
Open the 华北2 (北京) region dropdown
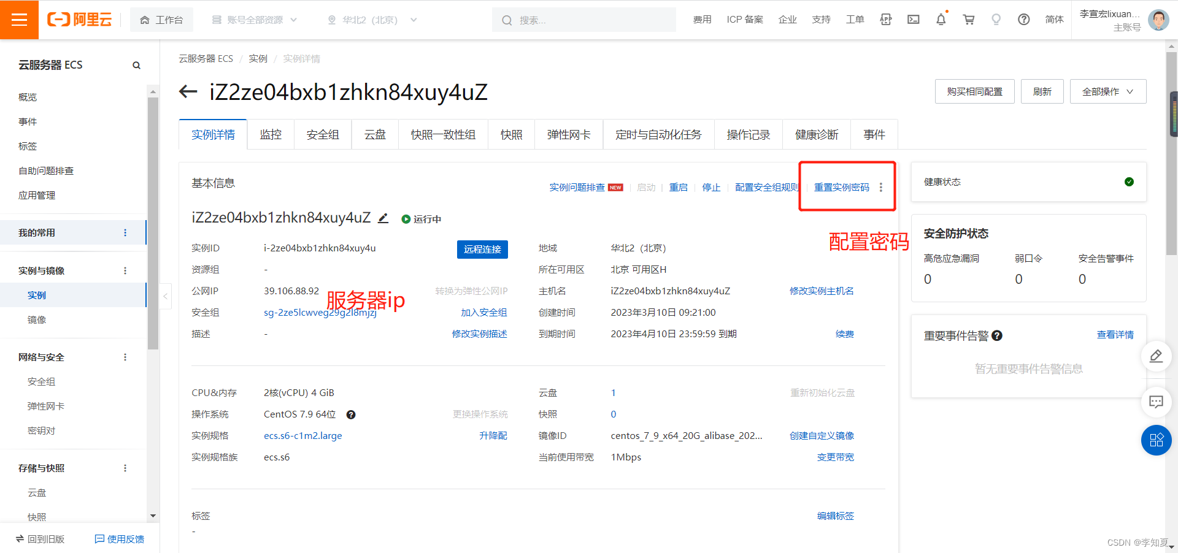point(372,20)
